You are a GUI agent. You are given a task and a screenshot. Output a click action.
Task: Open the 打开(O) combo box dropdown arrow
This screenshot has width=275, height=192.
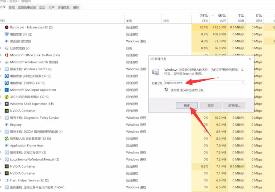pyautogui.click(x=243, y=83)
